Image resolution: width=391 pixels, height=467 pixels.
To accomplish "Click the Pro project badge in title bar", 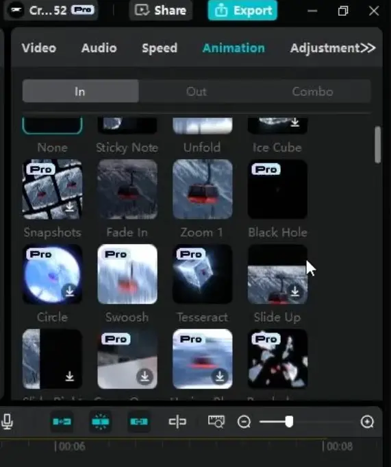I will click(83, 10).
